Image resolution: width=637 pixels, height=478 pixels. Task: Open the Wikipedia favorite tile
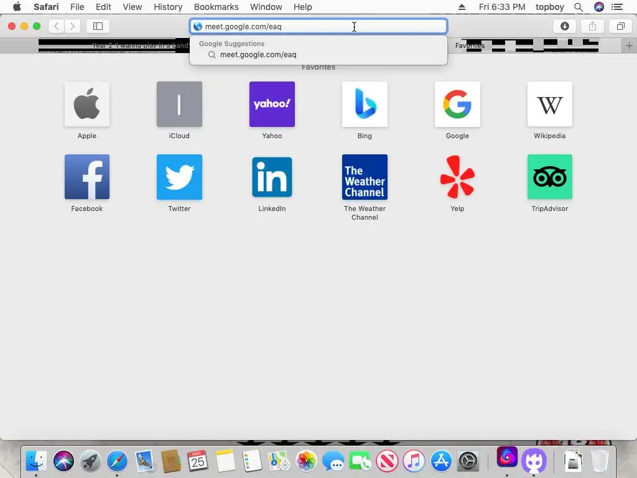coord(550,105)
